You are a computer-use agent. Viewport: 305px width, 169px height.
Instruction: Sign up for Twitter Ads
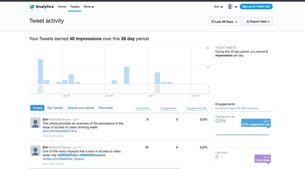(x=256, y=7)
